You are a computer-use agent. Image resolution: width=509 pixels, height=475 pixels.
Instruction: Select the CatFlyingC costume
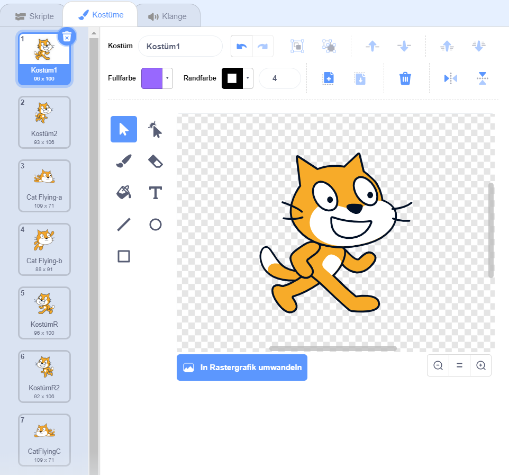point(44,440)
